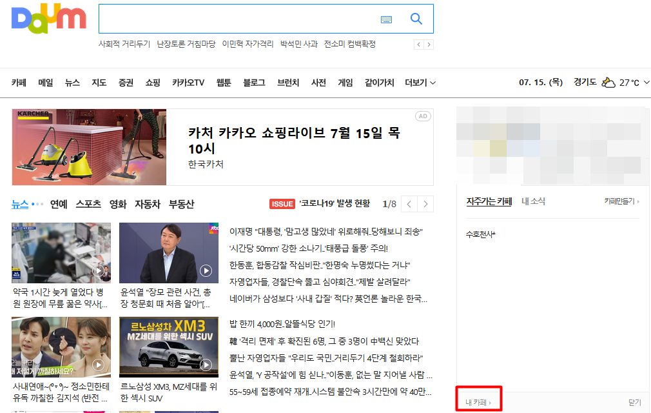Screen dimensions: 651x413
Task: Open 웹툰 from the navigation bar
Action: 224,83
